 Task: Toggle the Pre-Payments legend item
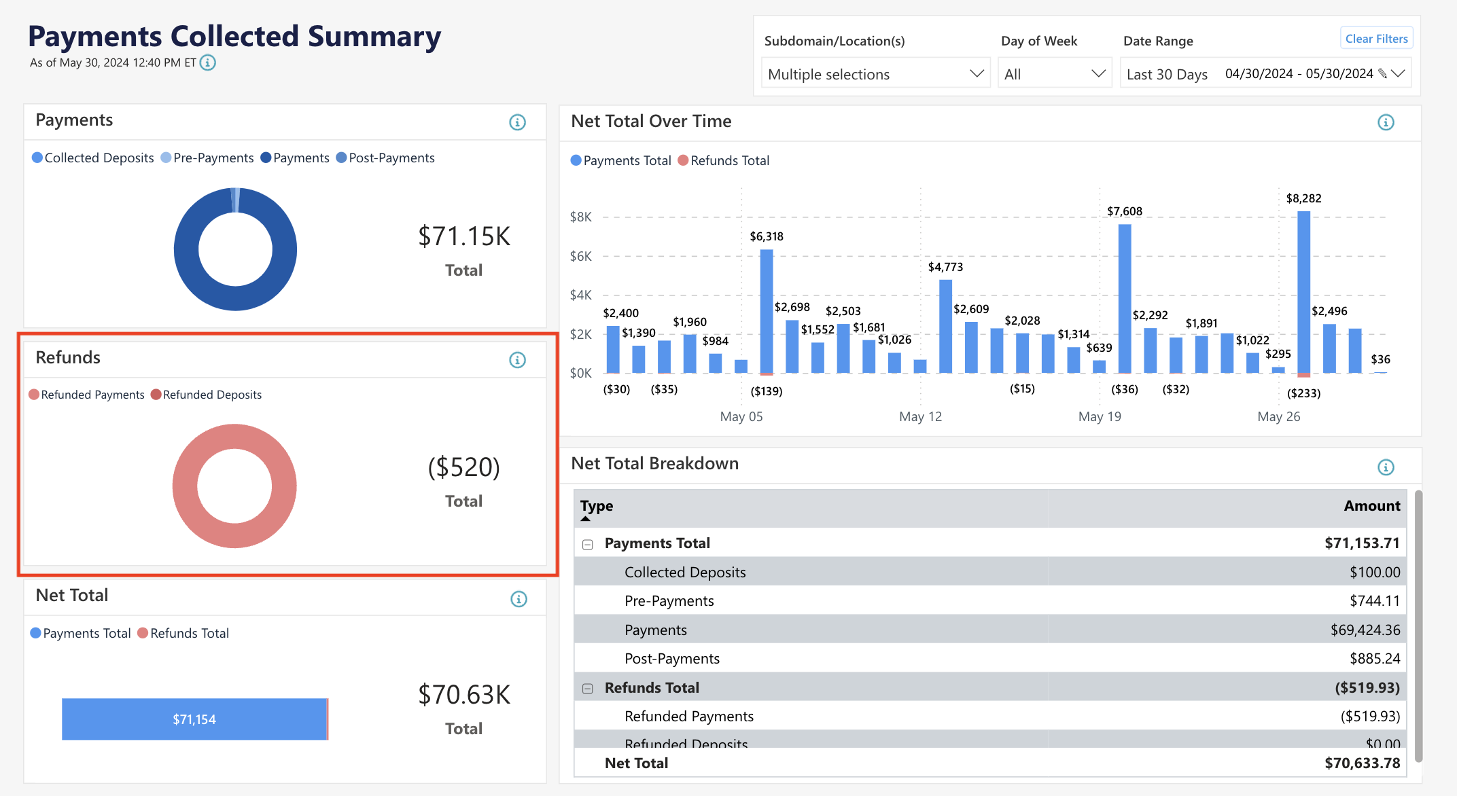click(207, 158)
